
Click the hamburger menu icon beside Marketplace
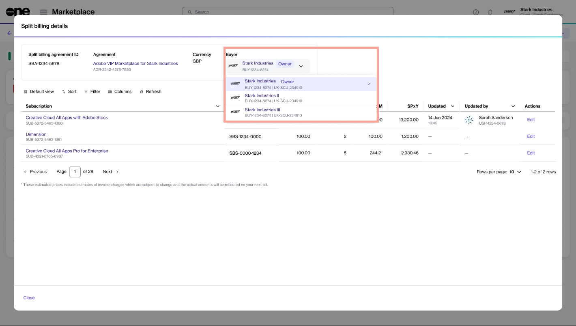pyautogui.click(x=43, y=12)
